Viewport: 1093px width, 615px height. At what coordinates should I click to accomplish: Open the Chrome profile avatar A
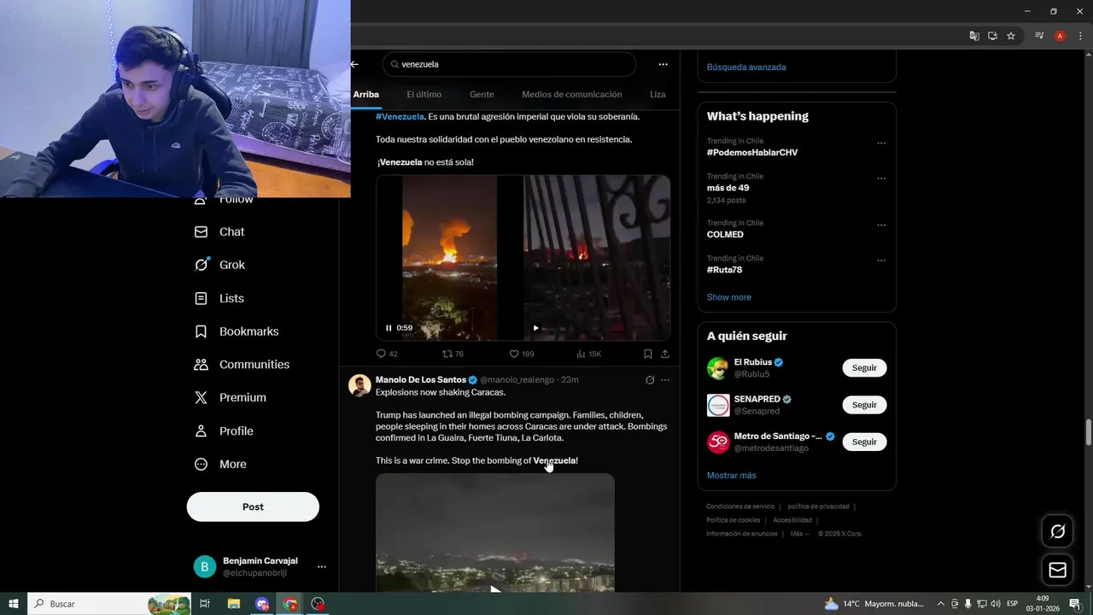1060,36
